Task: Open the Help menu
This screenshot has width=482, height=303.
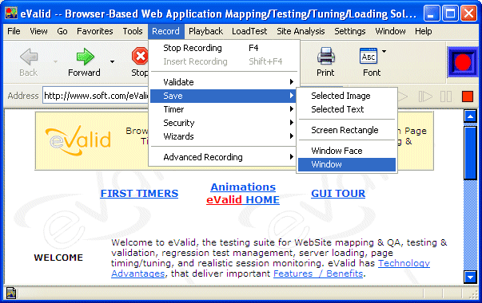Action: 424,31
